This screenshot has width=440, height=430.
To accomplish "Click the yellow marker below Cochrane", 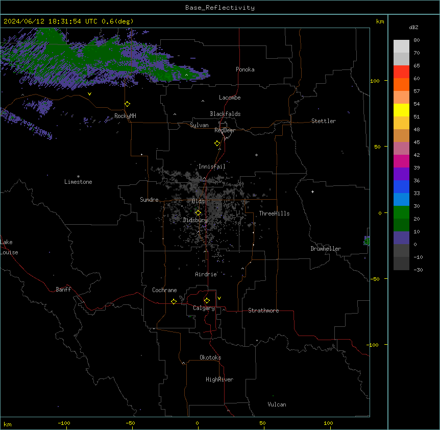I will pos(174,301).
